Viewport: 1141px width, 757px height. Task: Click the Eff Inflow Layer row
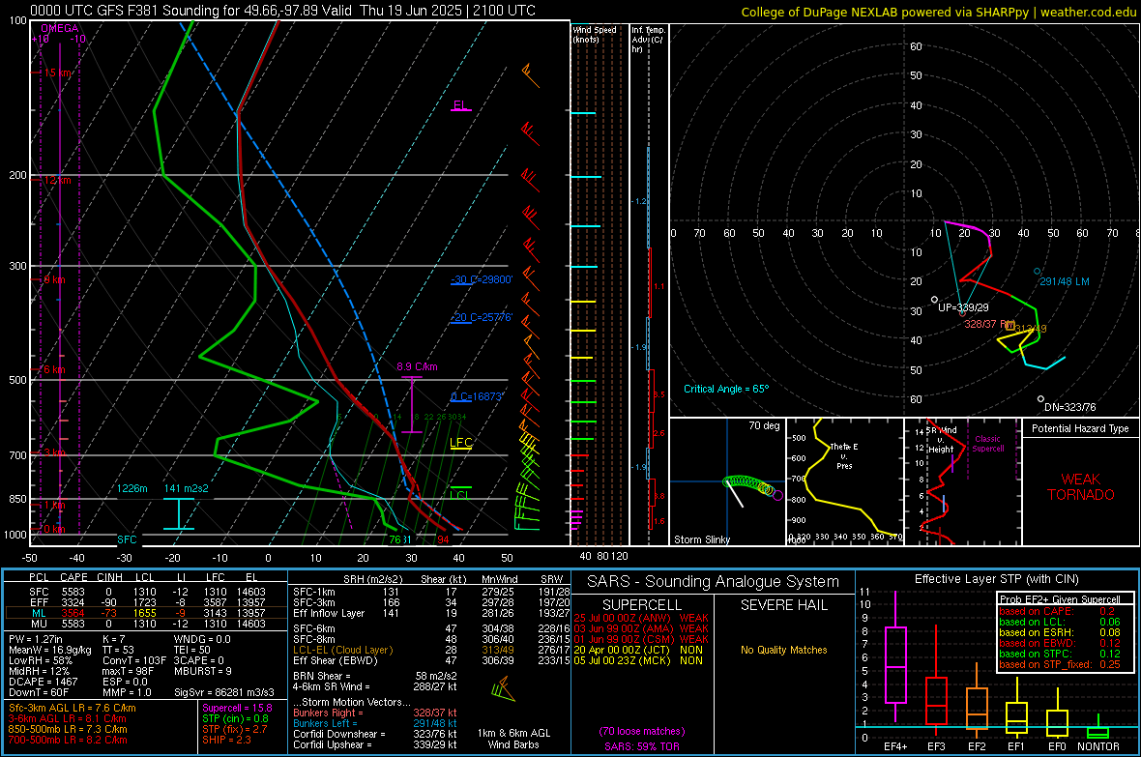pos(432,614)
